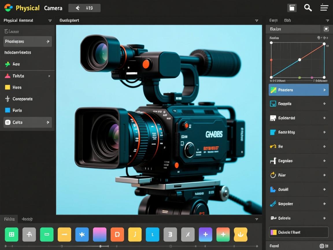Select the yellow anchor icon in bottom toolbar
The image size is (333, 250).
(x=240, y=234)
